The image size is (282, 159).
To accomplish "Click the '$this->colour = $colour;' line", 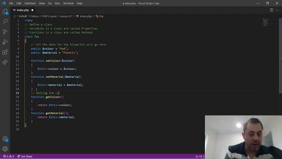I will pyautogui.click(x=57, y=69).
